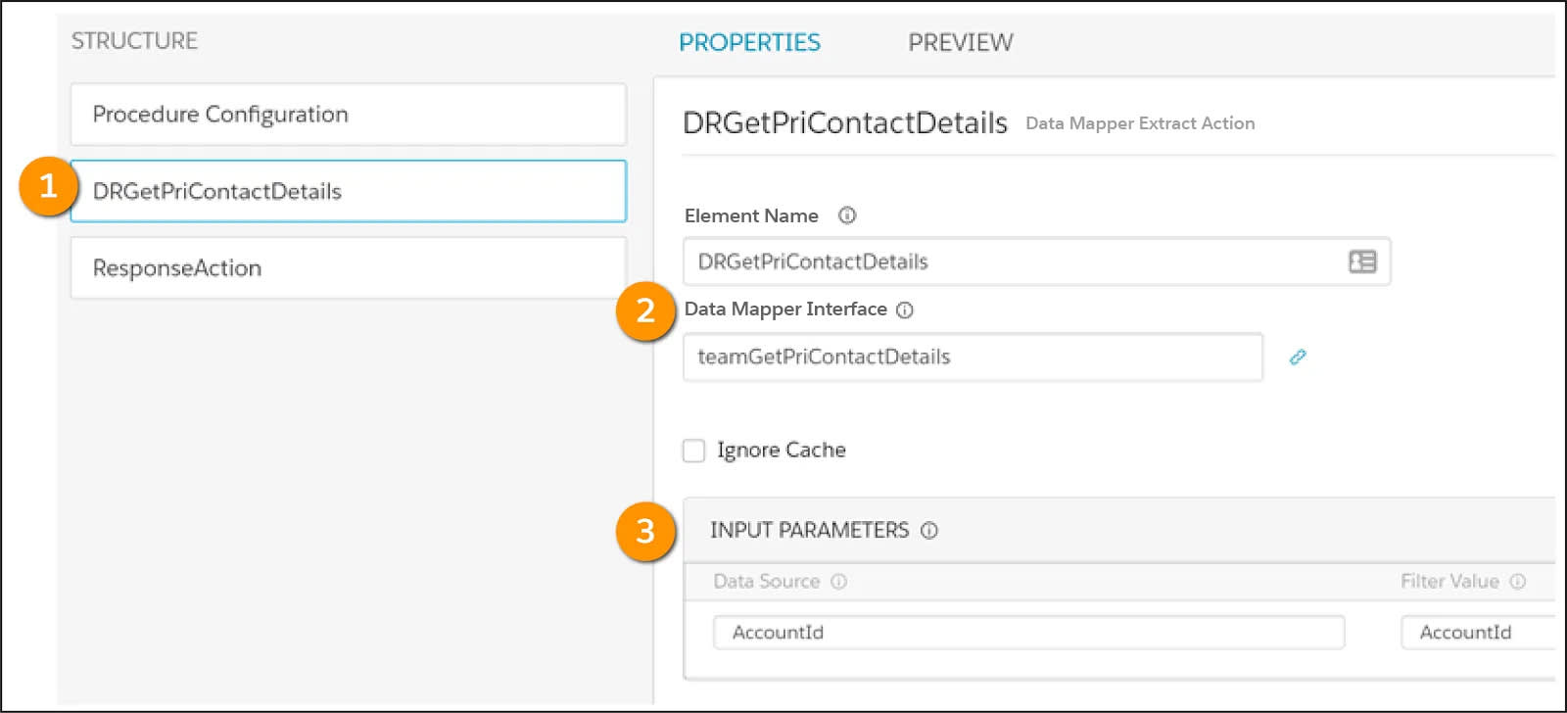
Task: Click the Data Mapper Interface label text
Action: point(785,309)
